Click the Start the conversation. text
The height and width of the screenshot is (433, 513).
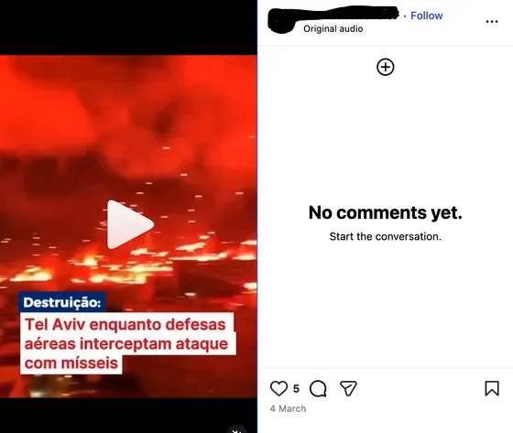[385, 236]
